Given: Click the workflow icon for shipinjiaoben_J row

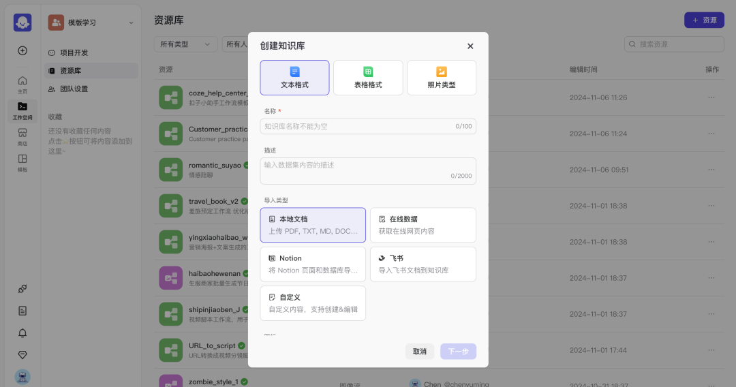Looking at the screenshot, I should 171,314.
